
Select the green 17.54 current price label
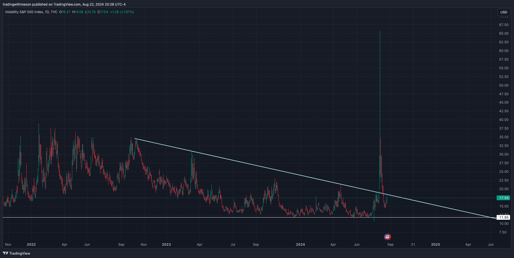tap(503, 198)
